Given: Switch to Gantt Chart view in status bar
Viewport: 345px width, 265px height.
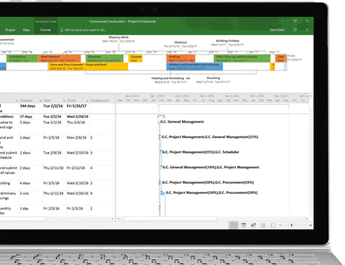Looking at the screenshot, I should point(234,226).
